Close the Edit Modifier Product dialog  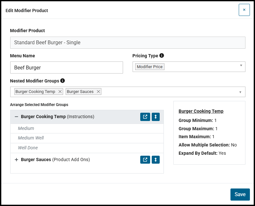244,10
